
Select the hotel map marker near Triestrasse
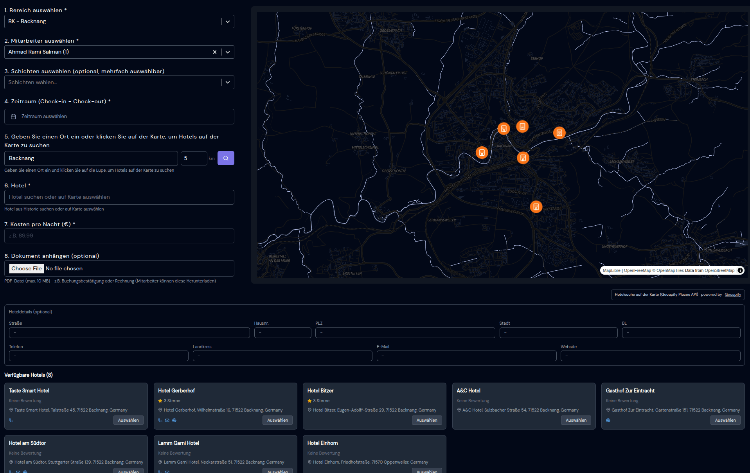pyautogui.click(x=536, y=207)
